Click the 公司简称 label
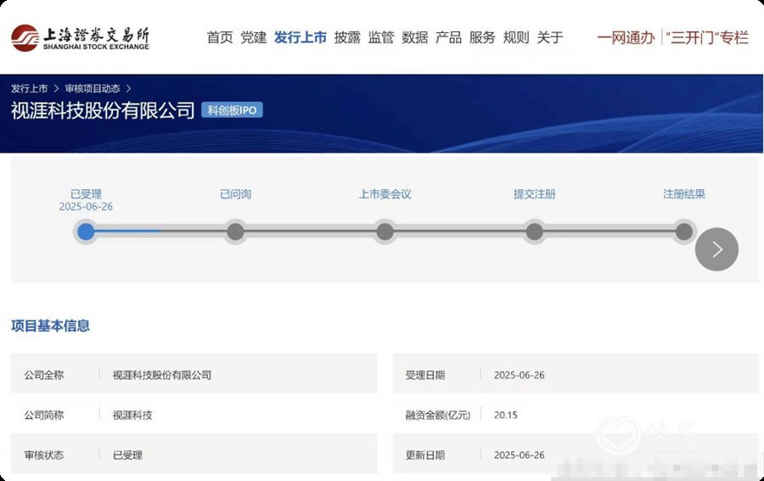Image resolution: width=764 pixels, height=481 pixels. [x=44, y=416]
